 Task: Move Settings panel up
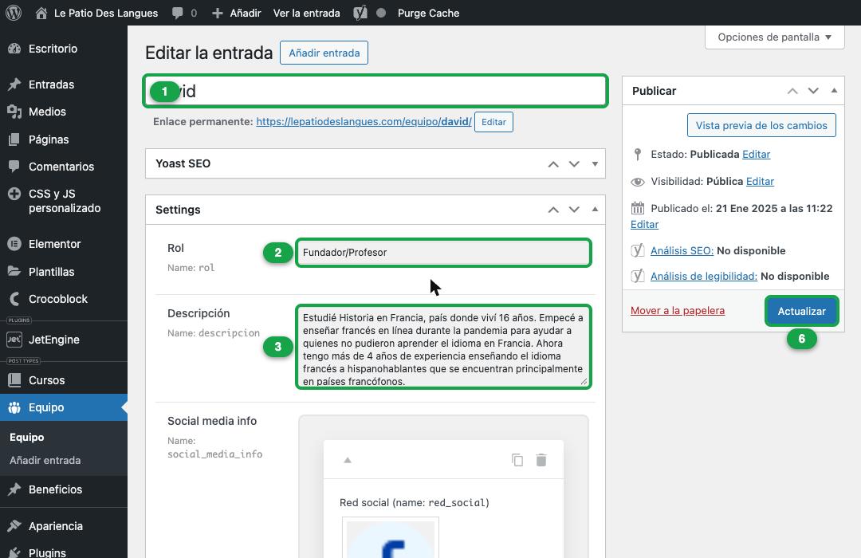pos(553,209)
